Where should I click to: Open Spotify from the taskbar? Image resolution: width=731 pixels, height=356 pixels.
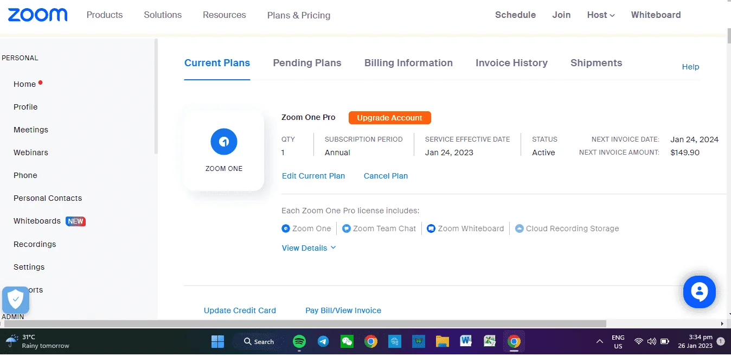(x=299, y=341)
